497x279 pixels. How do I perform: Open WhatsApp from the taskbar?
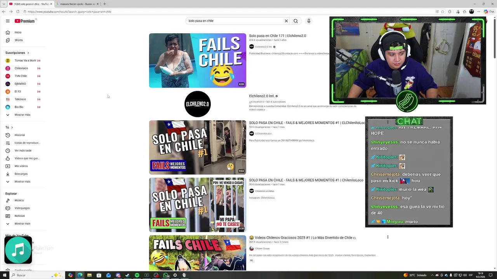pyautogui.click(x=166, y=275)
